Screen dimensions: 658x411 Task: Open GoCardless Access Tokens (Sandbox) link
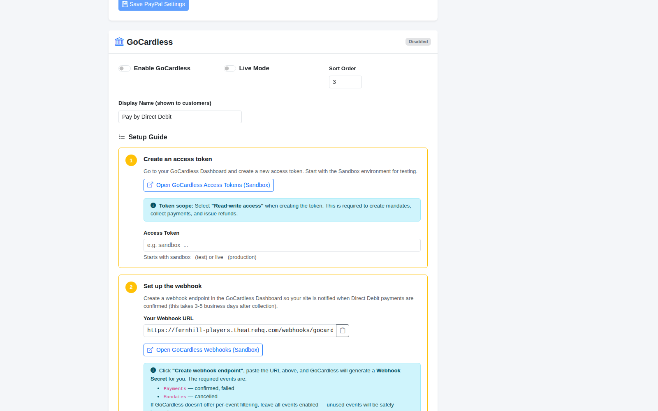[x=209, y=185]
